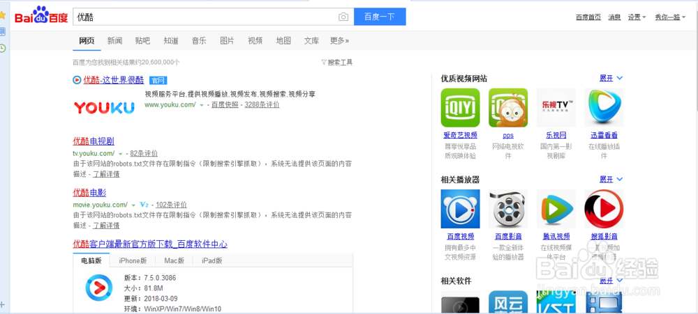
Task: Select the iPhone版 tab
Action: click(133, 260)
